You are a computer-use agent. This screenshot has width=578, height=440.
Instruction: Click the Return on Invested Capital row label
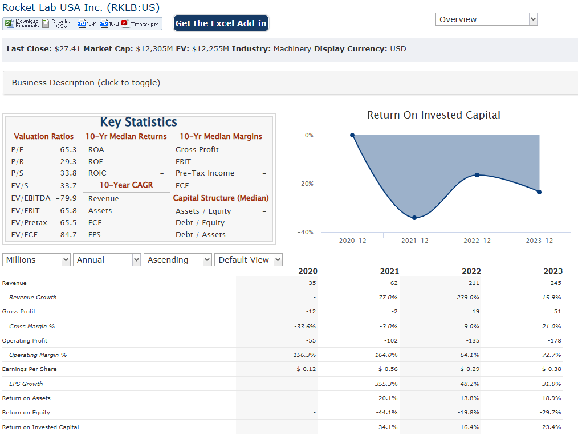click(x=40, y=427)
